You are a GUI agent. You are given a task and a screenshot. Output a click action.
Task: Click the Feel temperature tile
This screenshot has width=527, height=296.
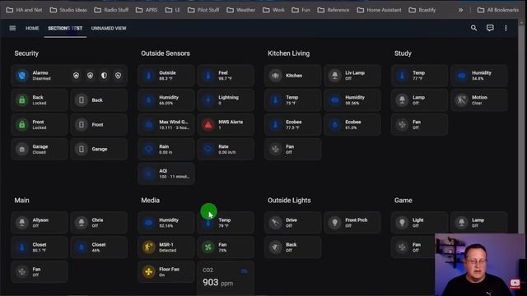(226, 76)
